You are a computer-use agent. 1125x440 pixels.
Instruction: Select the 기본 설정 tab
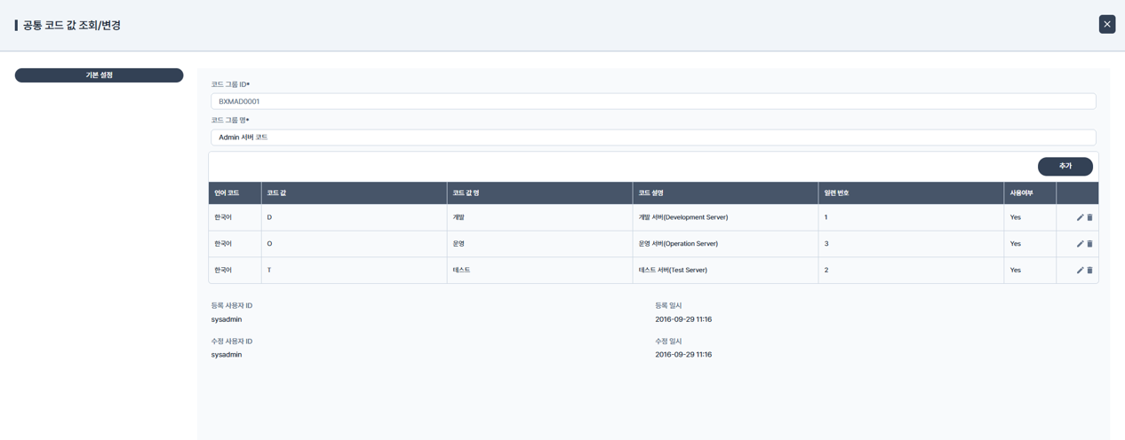coord(99,75)
